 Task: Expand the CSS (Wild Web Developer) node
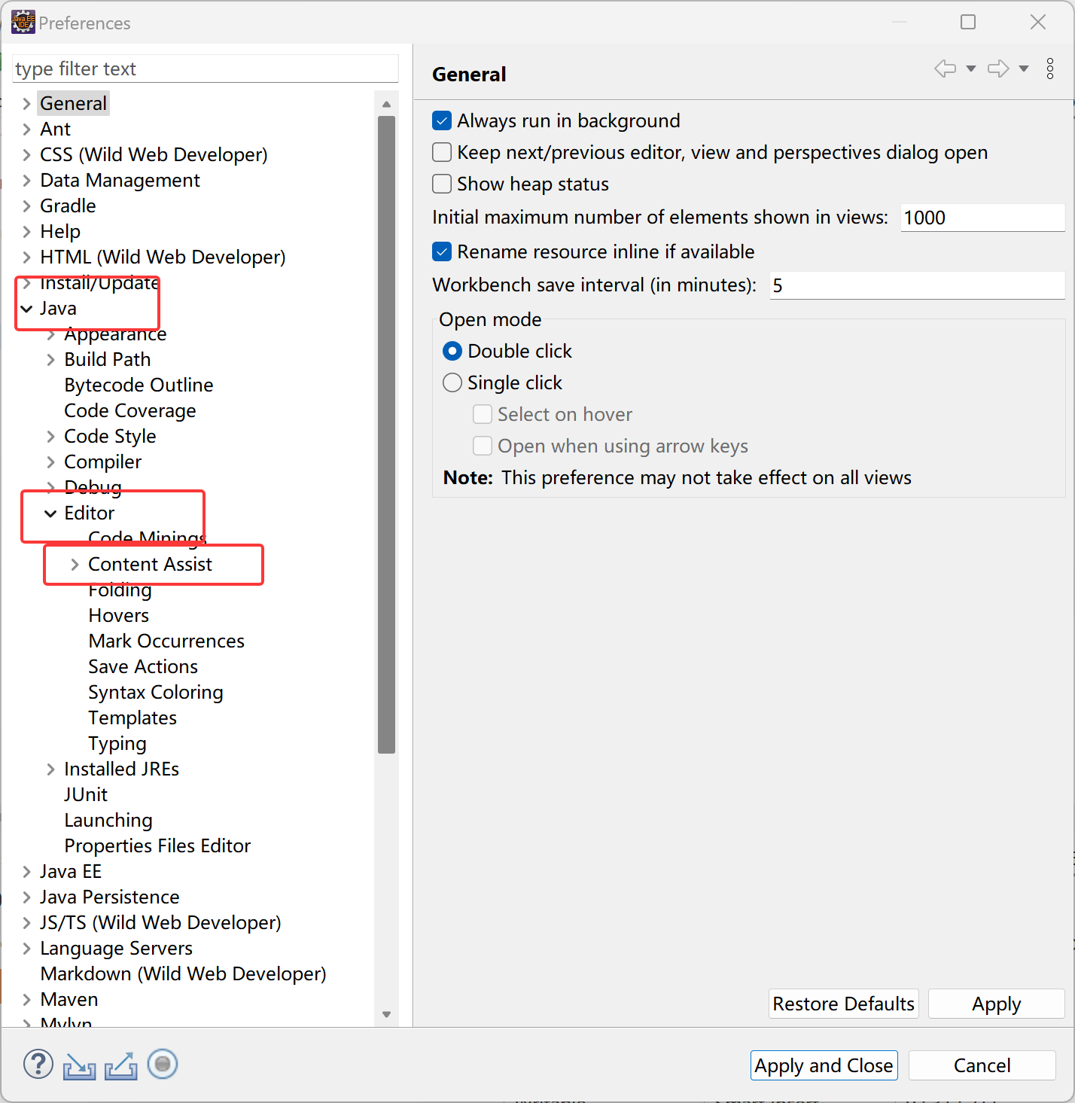[x=27, y=155]
